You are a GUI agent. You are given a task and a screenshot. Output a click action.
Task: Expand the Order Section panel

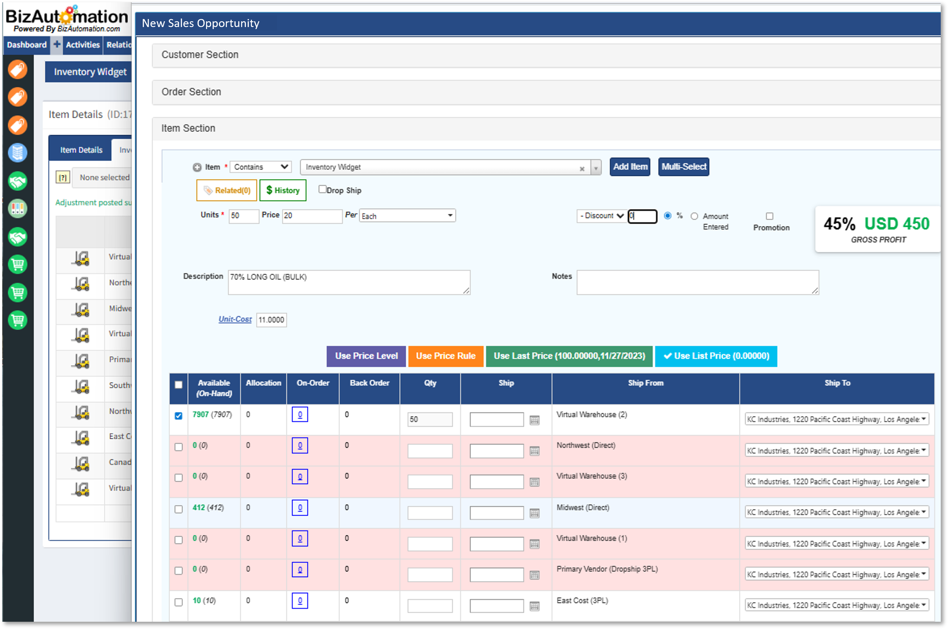point(546,92)
